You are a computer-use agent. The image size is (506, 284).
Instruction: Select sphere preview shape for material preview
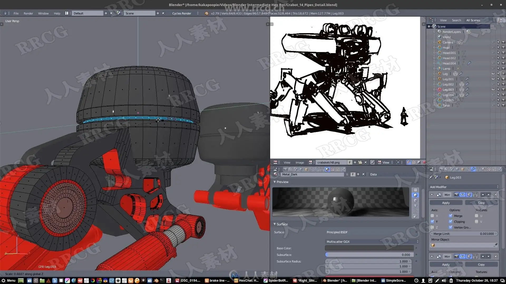415,195
